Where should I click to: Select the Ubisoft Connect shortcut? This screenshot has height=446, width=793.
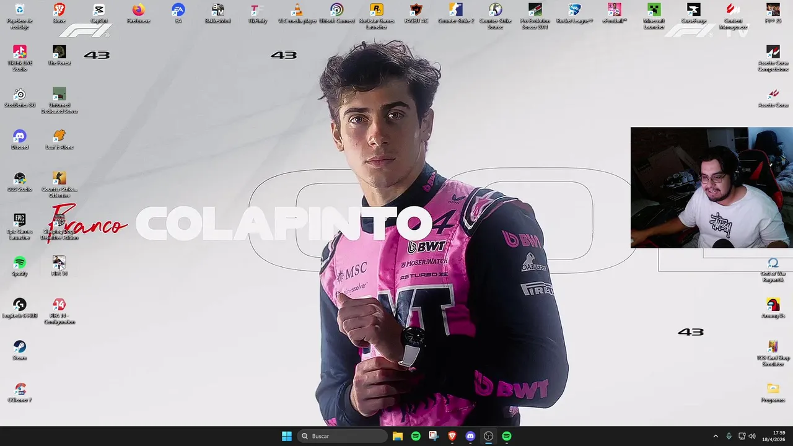336,13
